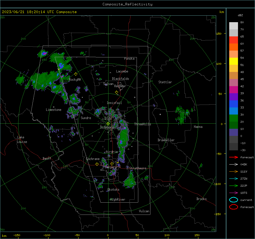Click the orange 111V arrow in legend
Image resolution: width=255 pixels, height=239 pixels.
coord(233,171)
